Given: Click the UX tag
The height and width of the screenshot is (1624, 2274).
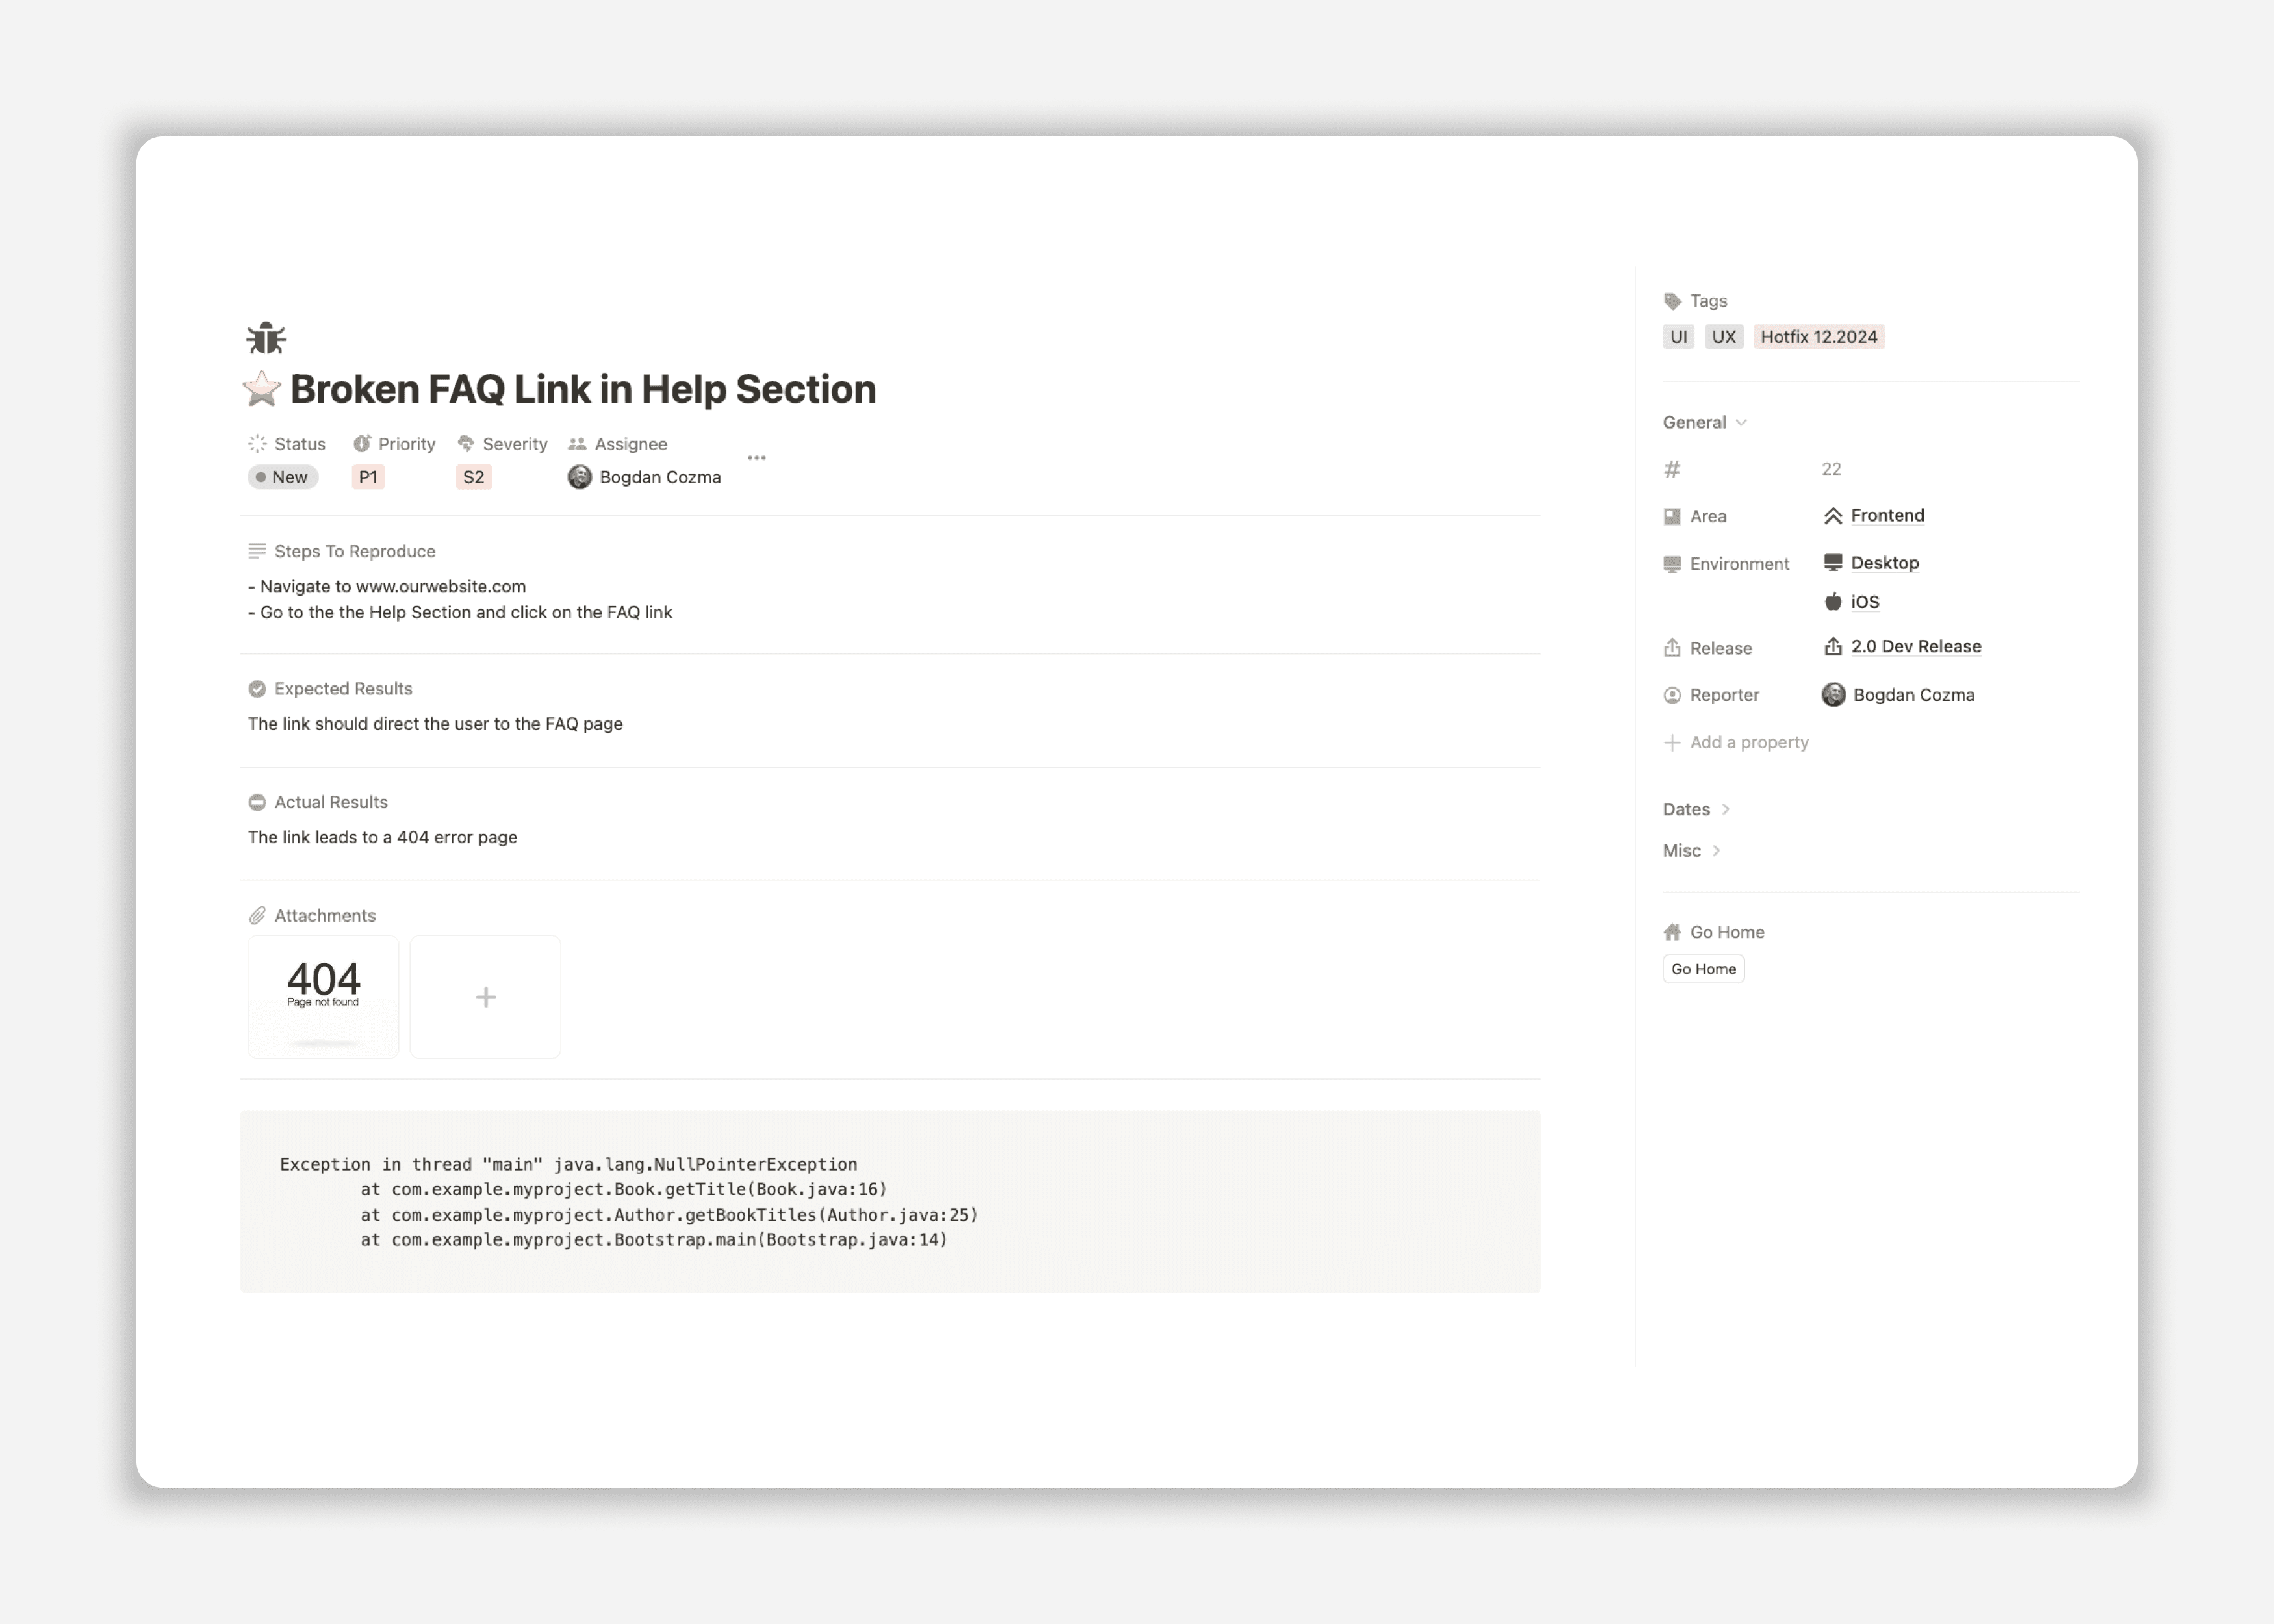Looking at the screenshot, I should [x=1724, y=337].
